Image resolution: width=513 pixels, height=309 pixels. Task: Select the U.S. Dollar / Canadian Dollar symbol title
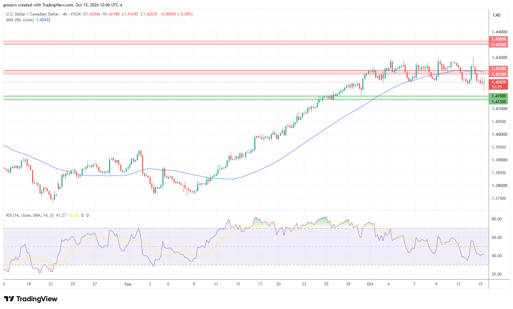click(32, 14)
